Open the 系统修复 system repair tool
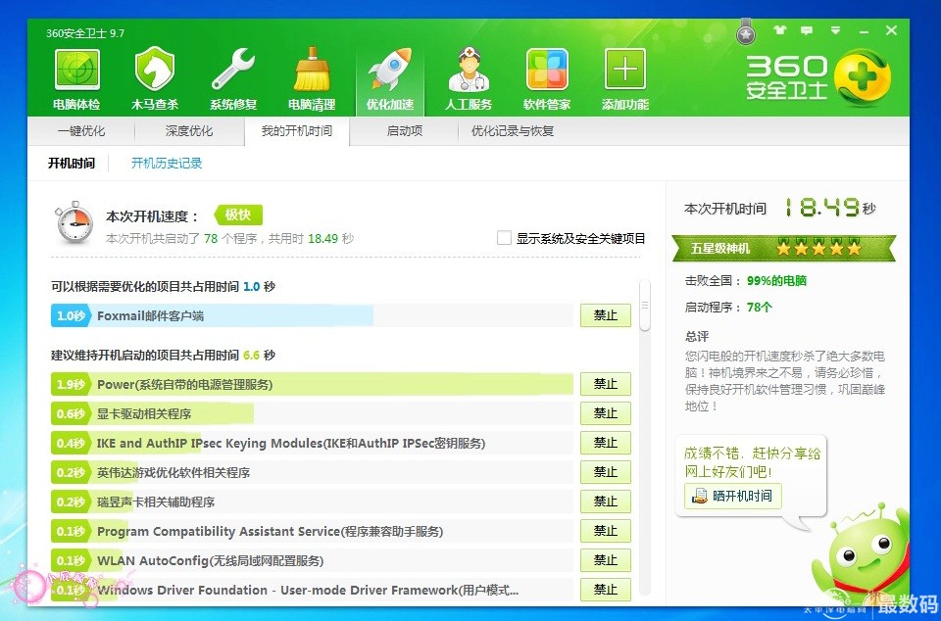This screenshot has height=621, width=941. click(232, 76)
